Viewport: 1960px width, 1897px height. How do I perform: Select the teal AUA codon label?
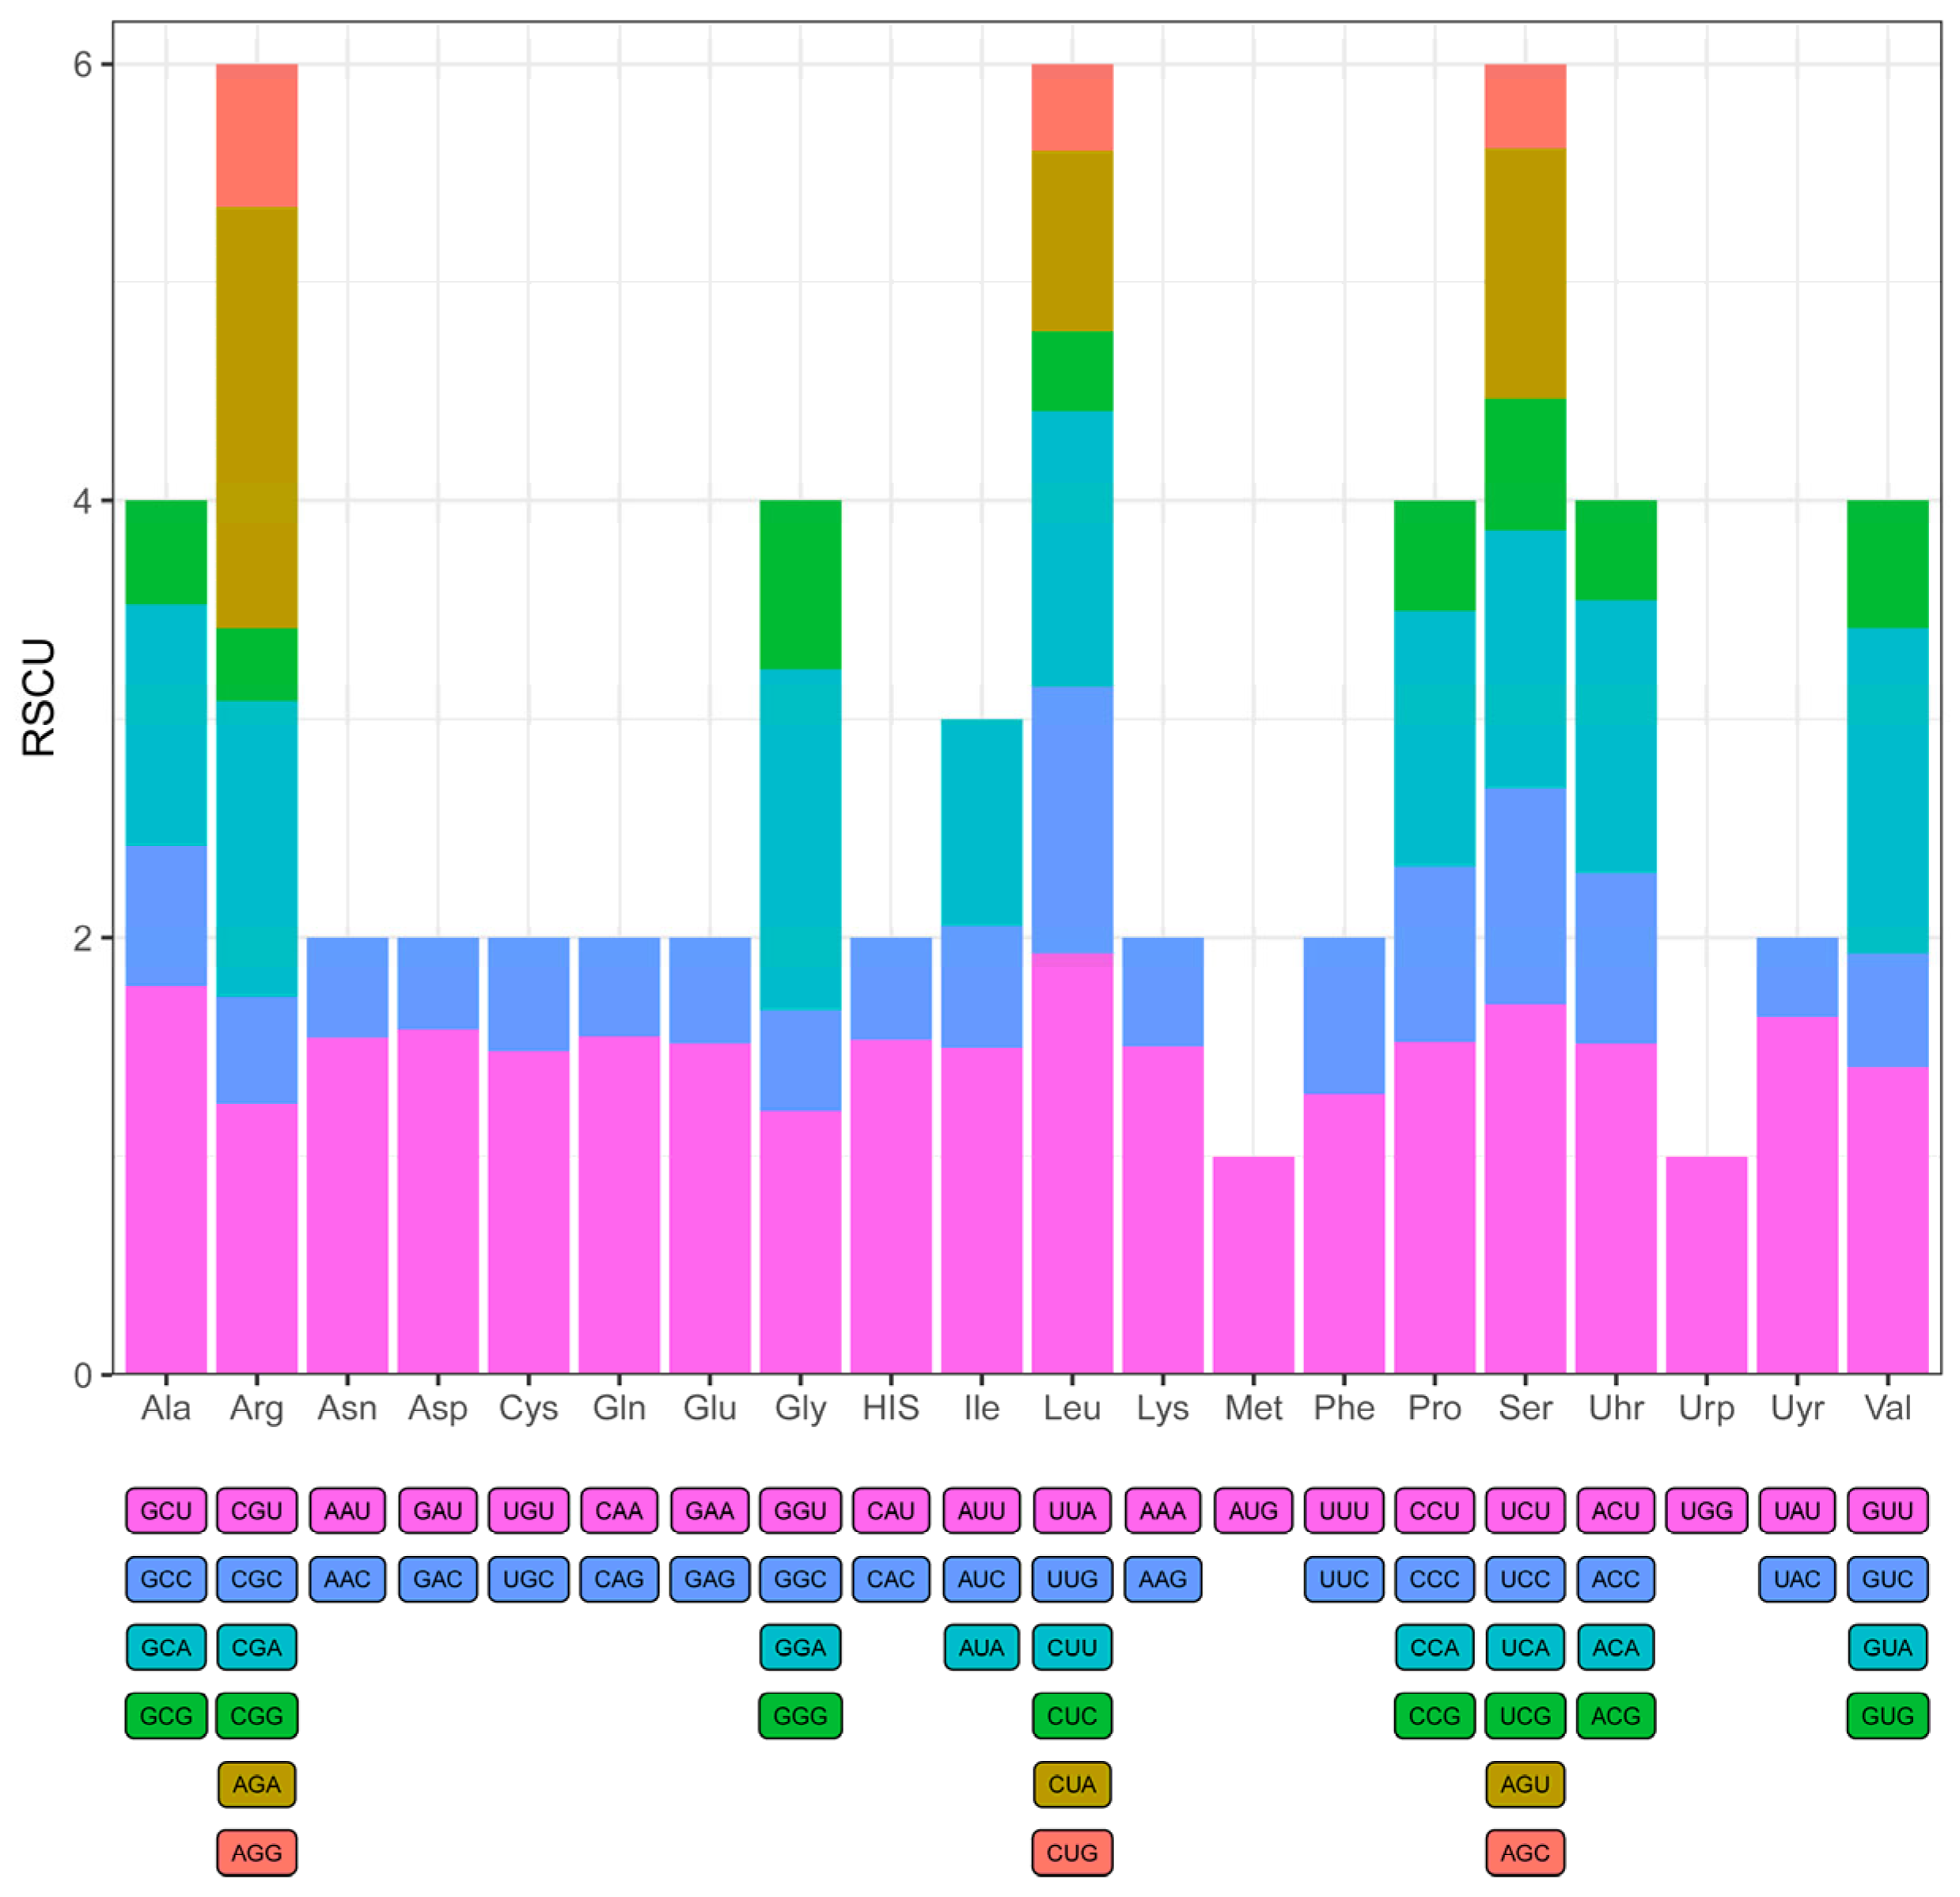pyautogui.click(x=981, y=1647)
